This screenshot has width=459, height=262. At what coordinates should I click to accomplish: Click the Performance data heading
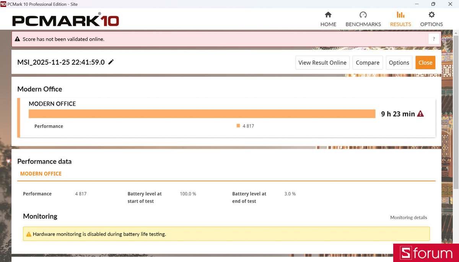[44, 162]
